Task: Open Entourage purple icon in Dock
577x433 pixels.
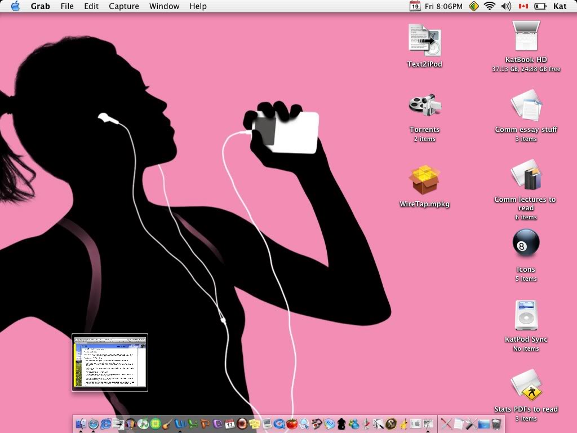Action: 218,424
